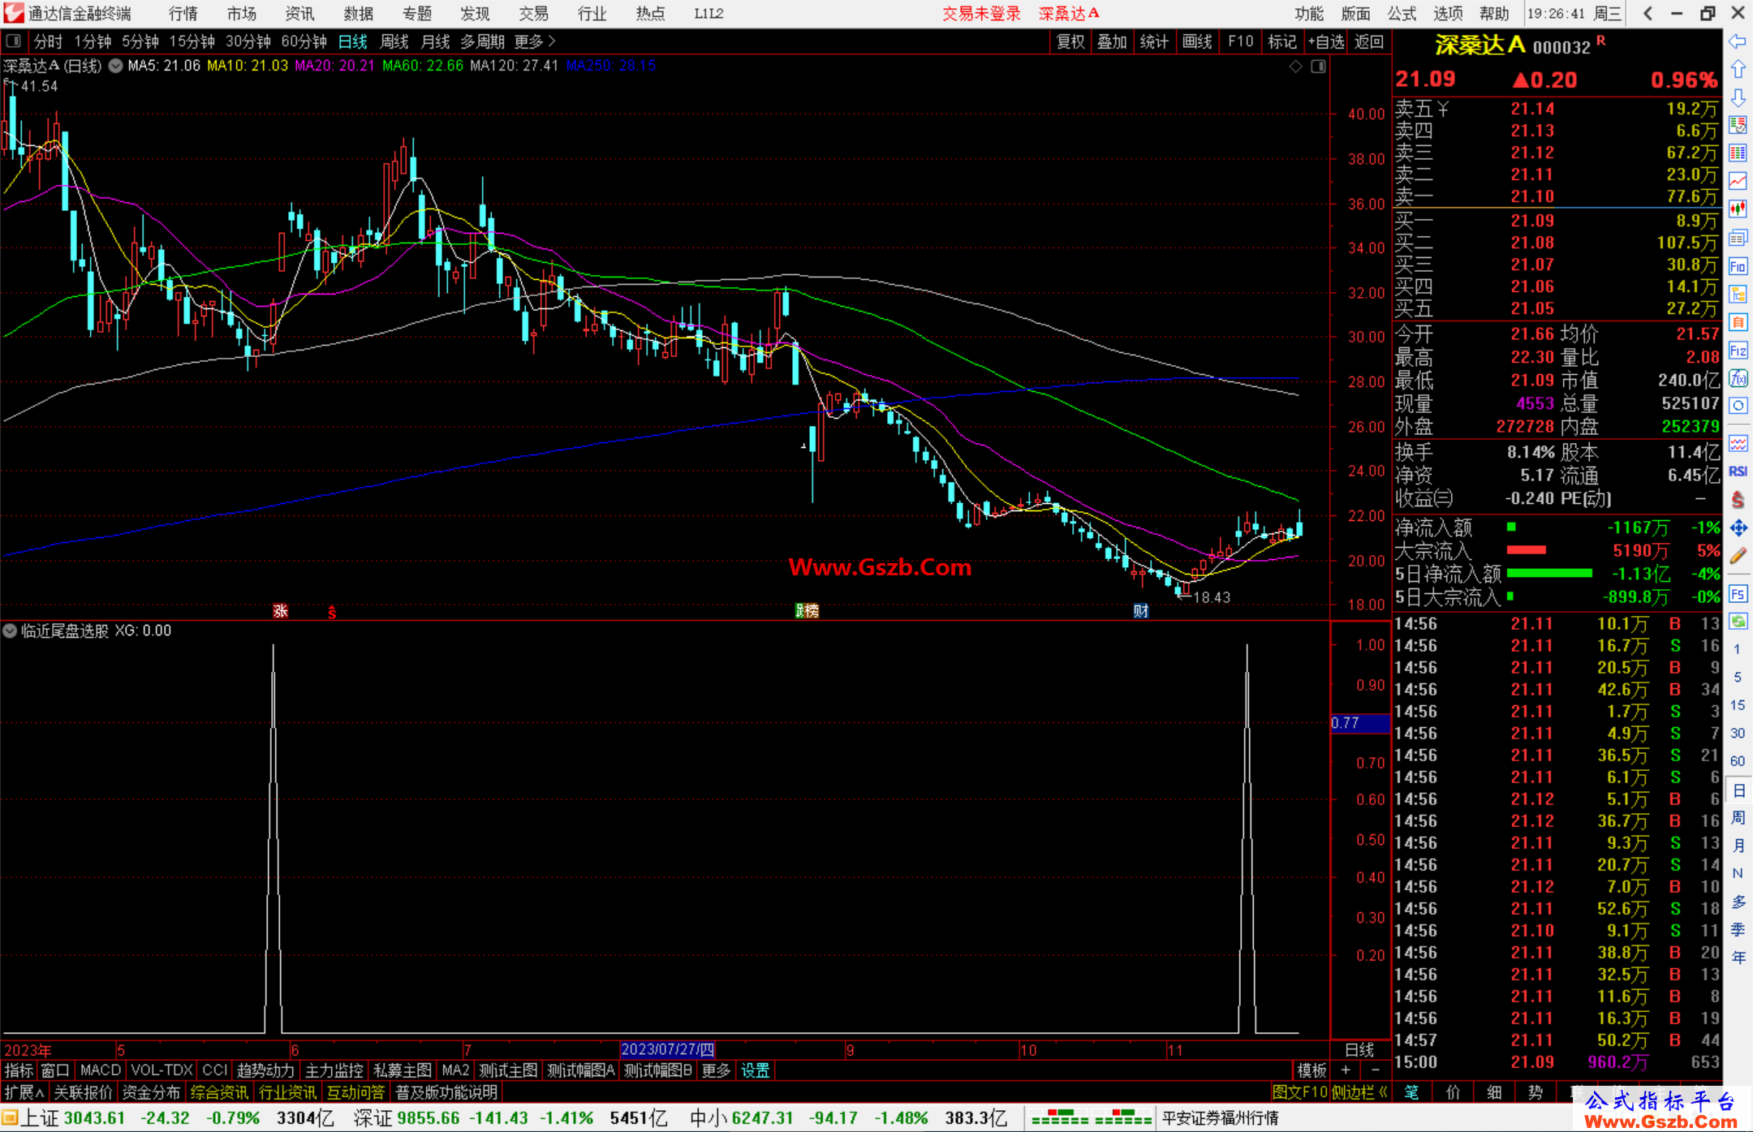Click the up arrow icon in right sidebar

pyautogui.click(x=1738, y=70)
